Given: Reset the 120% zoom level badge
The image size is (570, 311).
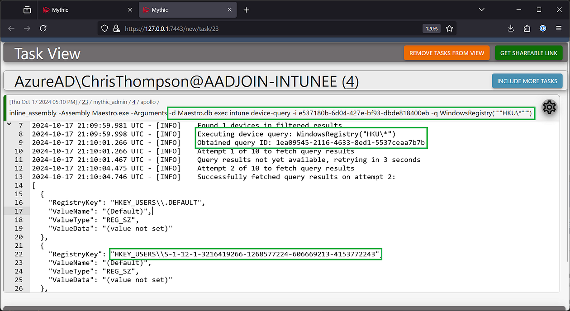Looking at the screenshot, I should click(x=432, y=28).
